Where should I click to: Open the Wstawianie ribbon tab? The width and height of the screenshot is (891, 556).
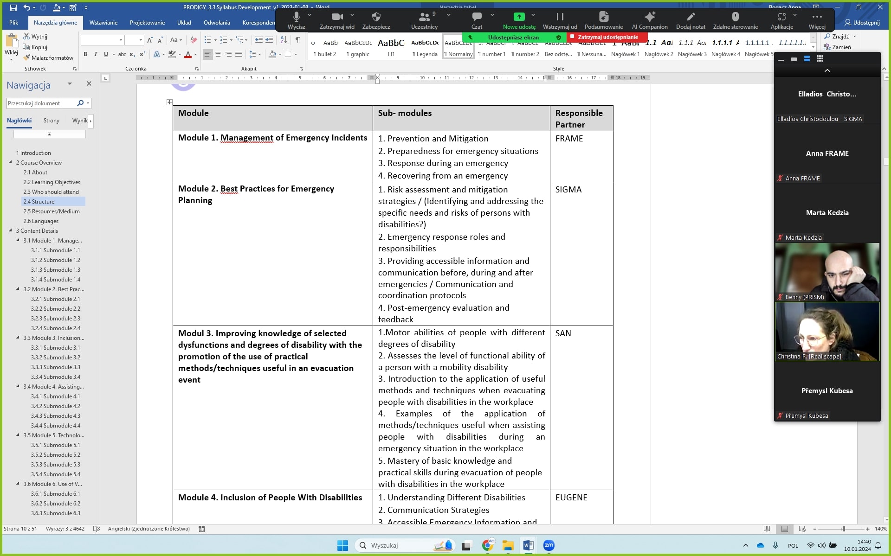(103, 22)
